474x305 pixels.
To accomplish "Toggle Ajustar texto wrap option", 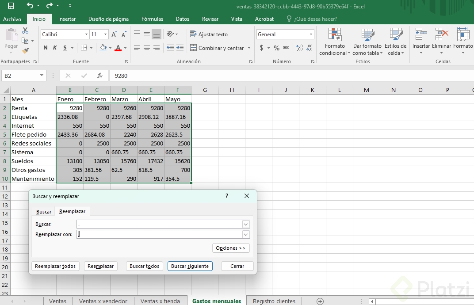I will coord(209,34).
